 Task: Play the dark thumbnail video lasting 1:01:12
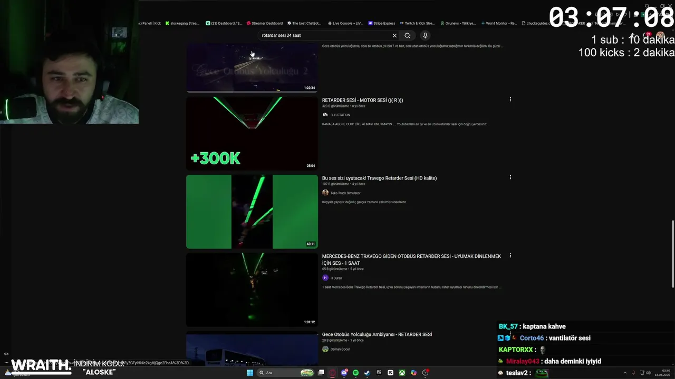[x=252, y=290]
